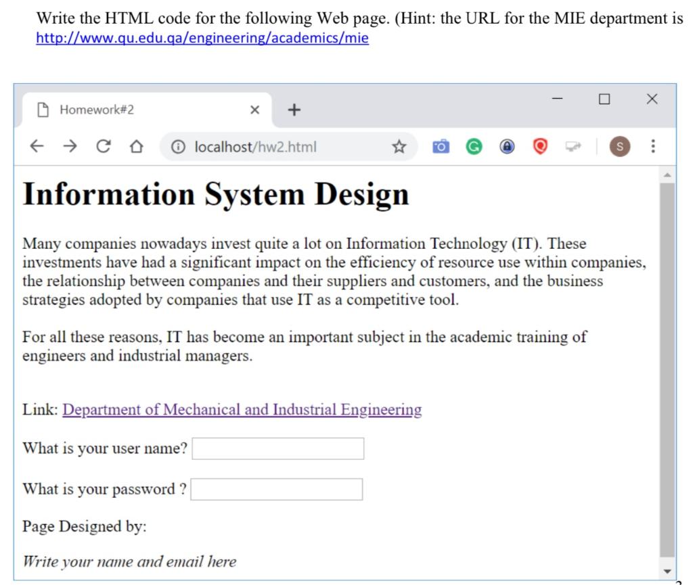Click the 'What is your password ?' label
Viewport: 693px width, 585px height.
pos(105,489)
